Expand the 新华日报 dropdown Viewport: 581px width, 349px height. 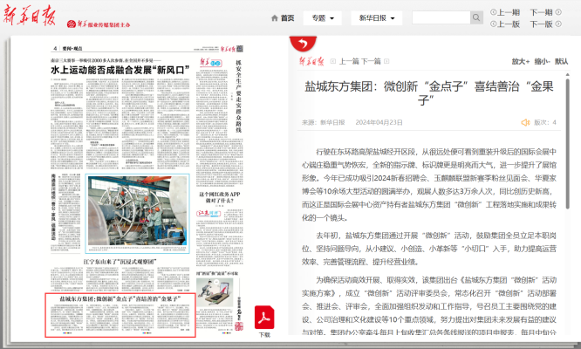[378, 17]
